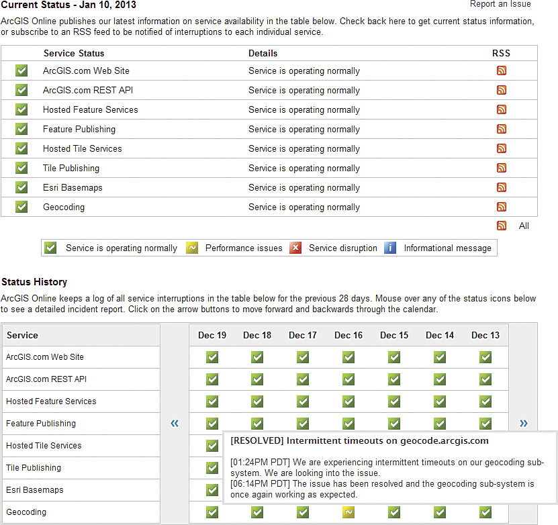Click Esri Basemaps RSS feed icon
The image size is (558, 525).
[x=501, y=187]
